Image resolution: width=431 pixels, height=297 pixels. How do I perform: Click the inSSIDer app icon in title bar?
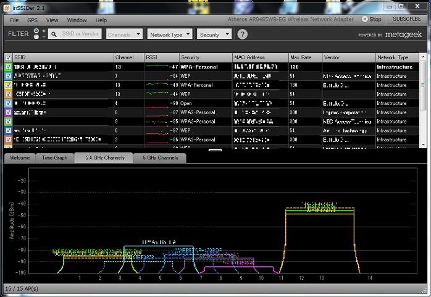[x=7, y=8]
